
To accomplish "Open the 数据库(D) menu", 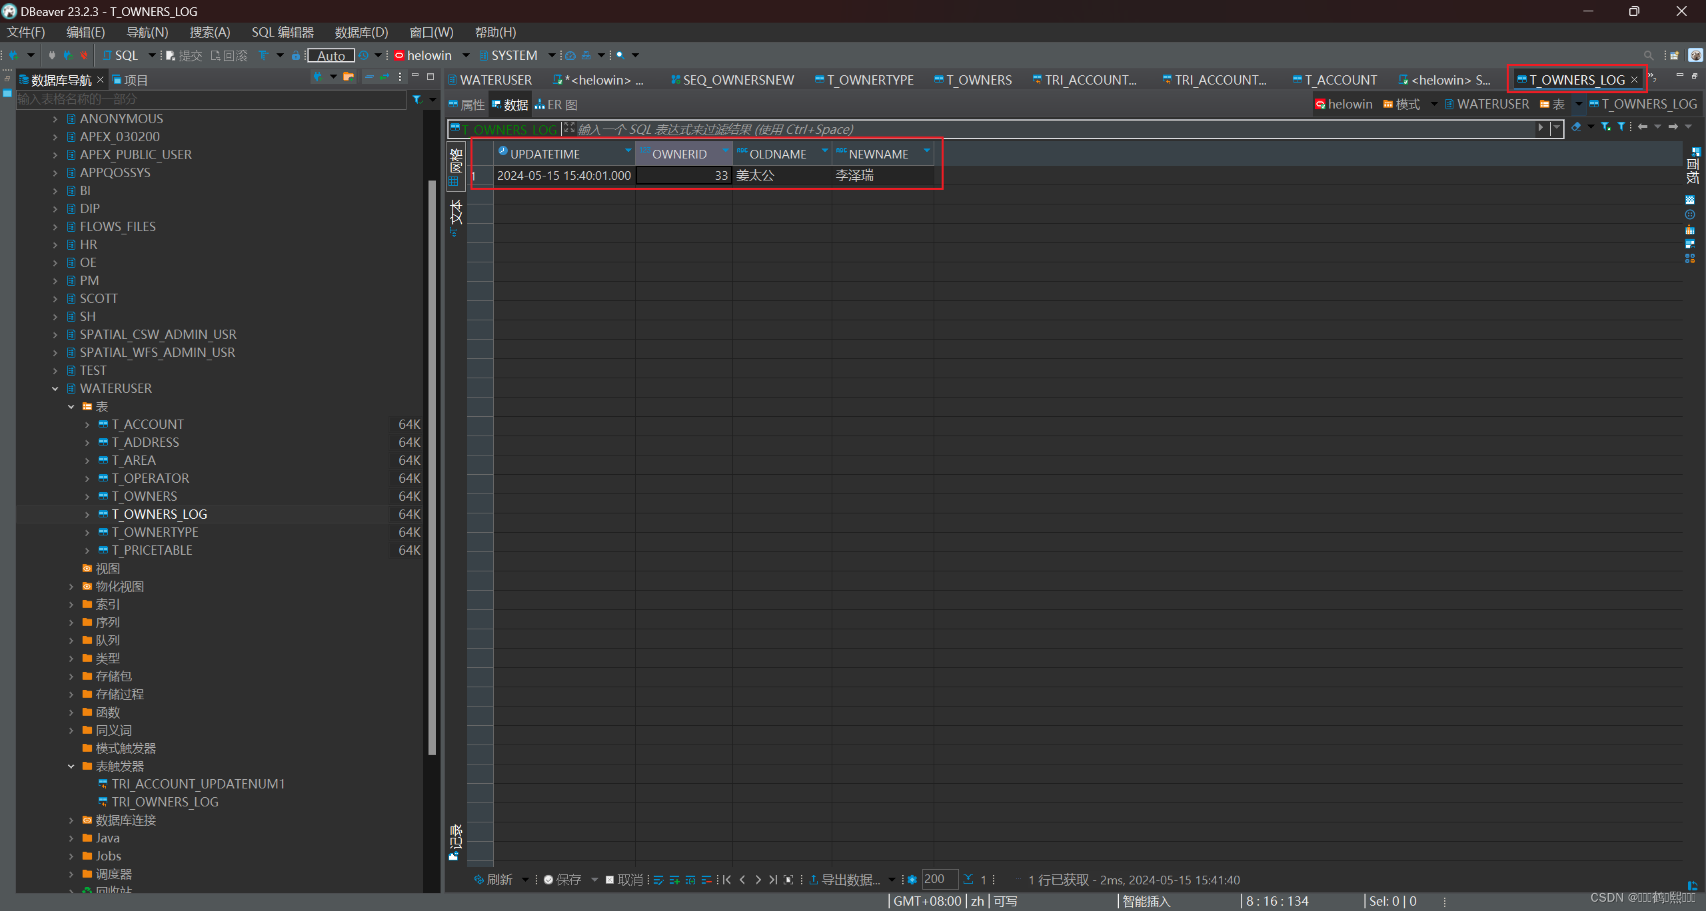I will tap(361, 32).
